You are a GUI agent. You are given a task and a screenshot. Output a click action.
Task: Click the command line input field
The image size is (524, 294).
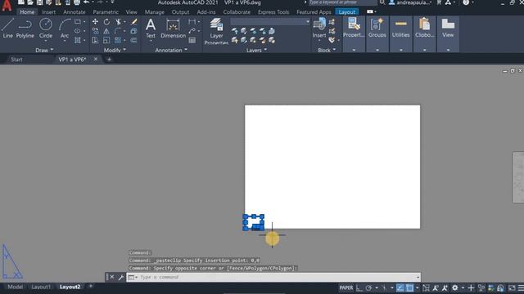(x=274, y=278)
